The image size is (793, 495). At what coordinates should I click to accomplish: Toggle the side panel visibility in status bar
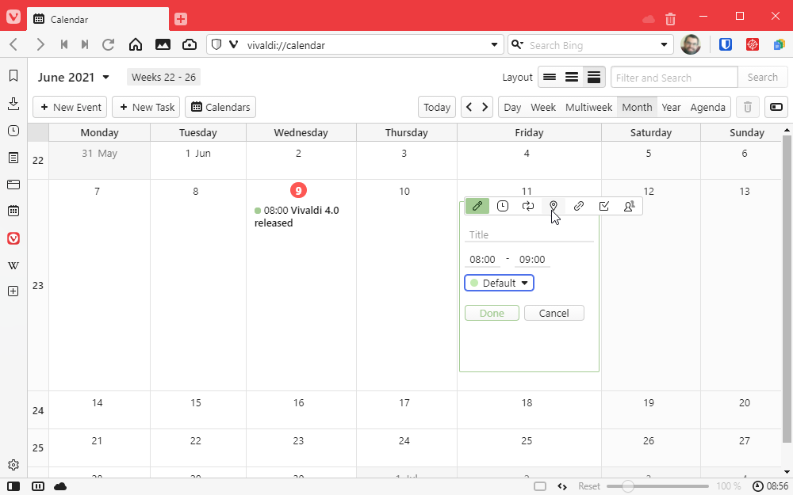pos(13,485)
